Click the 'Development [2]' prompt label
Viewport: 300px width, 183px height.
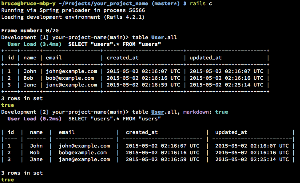click(x=25, y=112)
